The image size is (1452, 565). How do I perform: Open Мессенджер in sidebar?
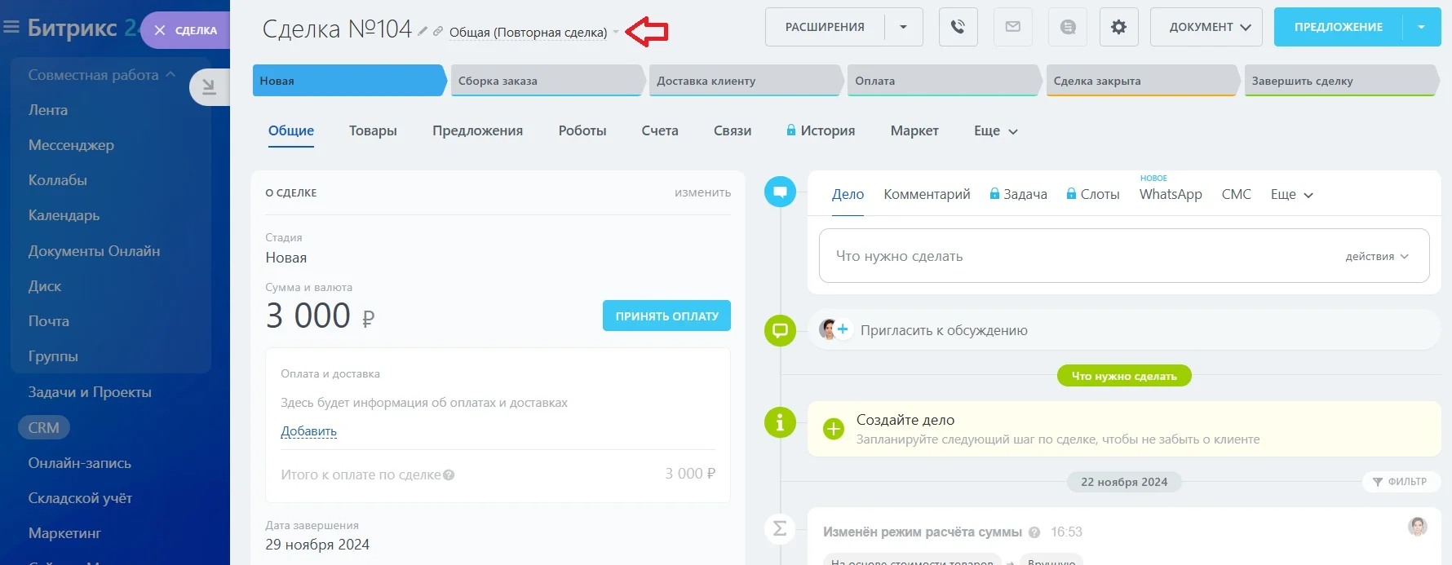(71, 145)
